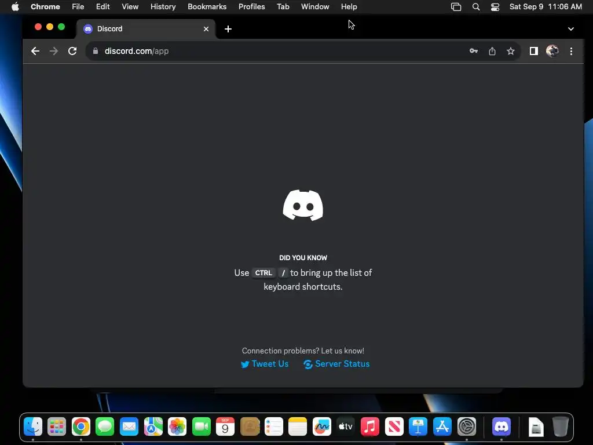Screen dimensions: 593x445
Task: Click the forward navigation arrow
Action: (54, 51)
